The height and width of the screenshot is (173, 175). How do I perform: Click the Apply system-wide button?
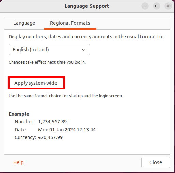(x=36, y=83)
